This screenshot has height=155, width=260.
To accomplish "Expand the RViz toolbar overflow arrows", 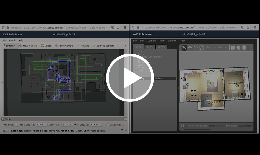I will pos(126,46).
